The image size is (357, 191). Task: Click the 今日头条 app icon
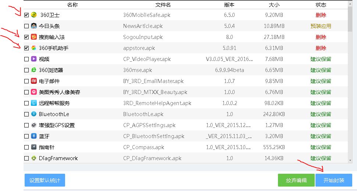tap(34, 26)
